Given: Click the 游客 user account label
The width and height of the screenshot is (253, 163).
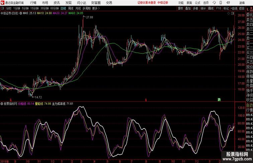Looking at the screenshot, I should [x=242, y=3].
